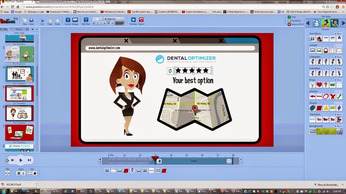
Task: Expand More next to Backgrounds
Action: tap(338, 126)
